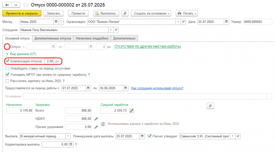Open Отсутствия по другим местам работы link
Viewport: 275px width, 152px height.
147,46
